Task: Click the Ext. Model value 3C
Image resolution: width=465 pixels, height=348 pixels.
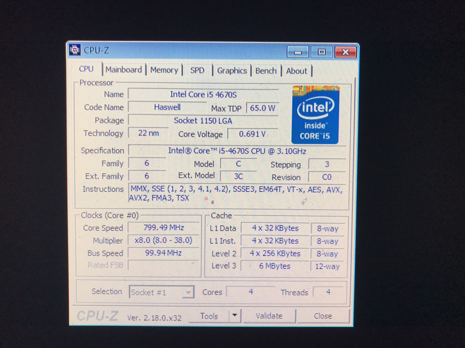Action: (x=239, y=176)
